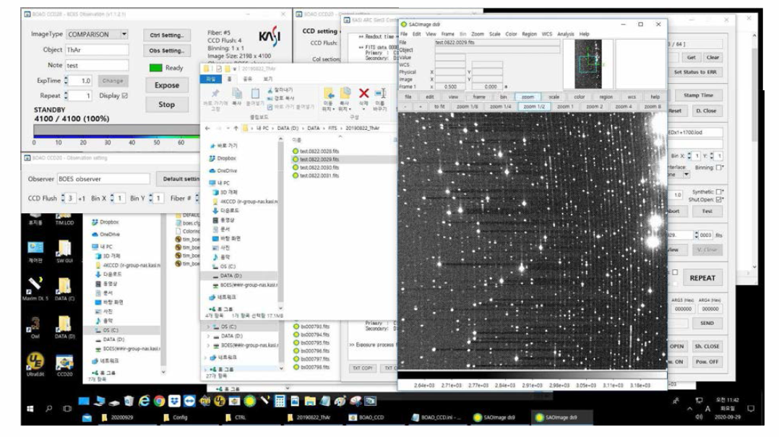Click the file number 0003 spinner

tap(697, 235)
